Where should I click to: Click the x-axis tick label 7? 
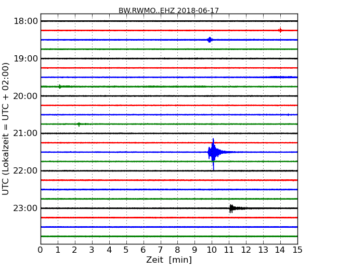coord(160,250)
